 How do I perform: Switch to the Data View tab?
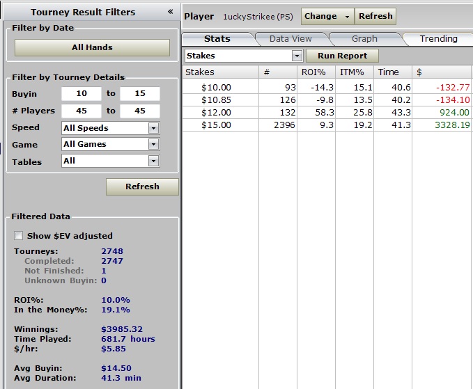point(290,39)
